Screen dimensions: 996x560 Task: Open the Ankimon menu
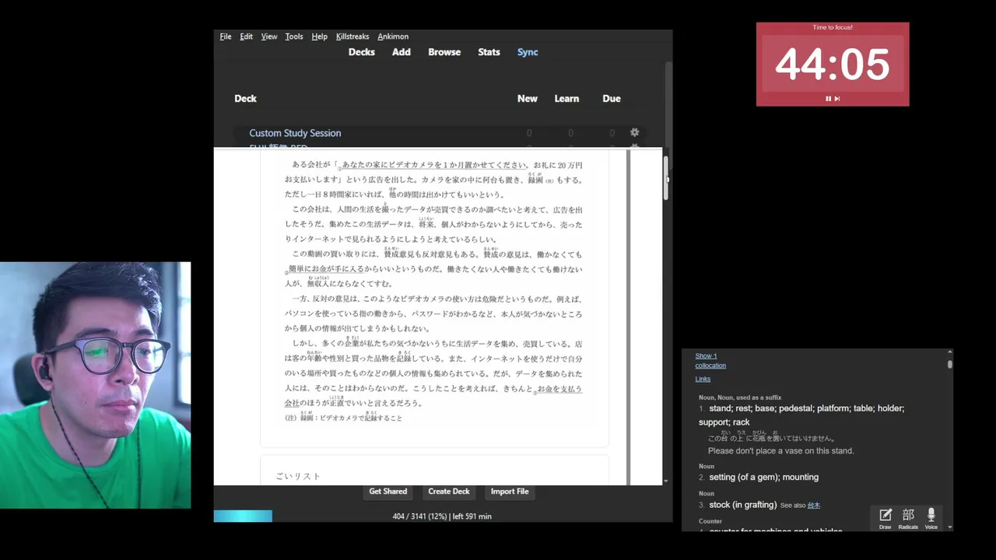point(393,37)
